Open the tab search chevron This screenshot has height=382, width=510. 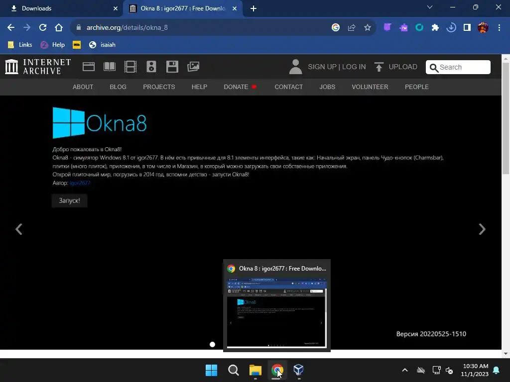(x=430, y=7)
